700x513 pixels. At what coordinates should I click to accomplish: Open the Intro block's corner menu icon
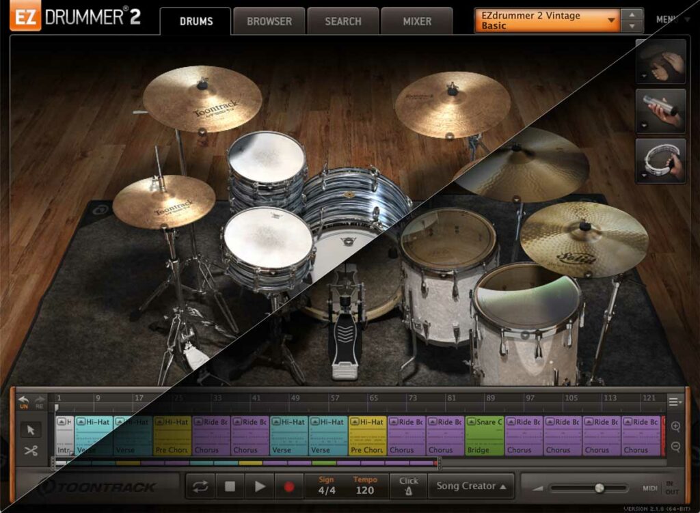pyautogui.click(x=62, y=421)
